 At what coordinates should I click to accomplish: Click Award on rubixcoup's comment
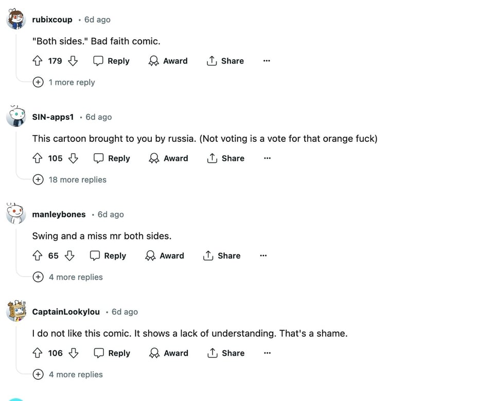pyautogui.click(x=168, y=61)
